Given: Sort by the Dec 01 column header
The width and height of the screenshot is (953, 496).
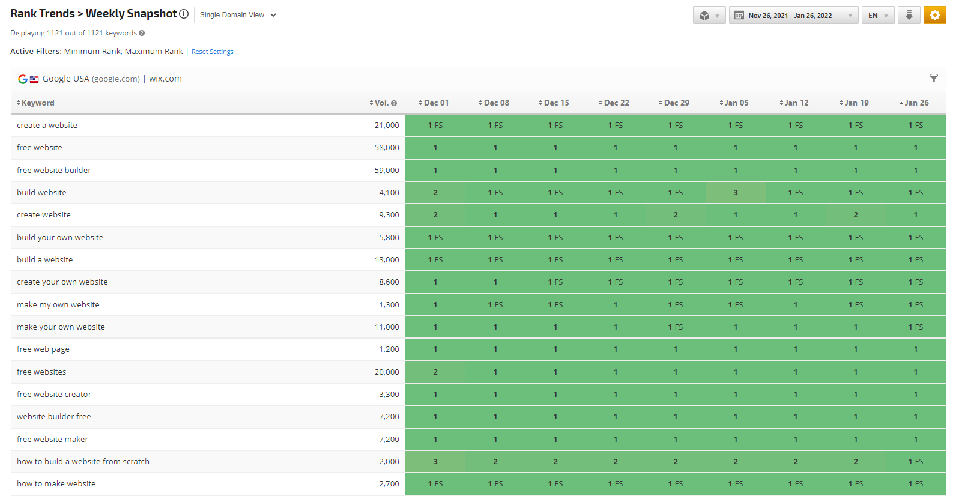Looking at the screenshot, I should [x=435, y=103].
